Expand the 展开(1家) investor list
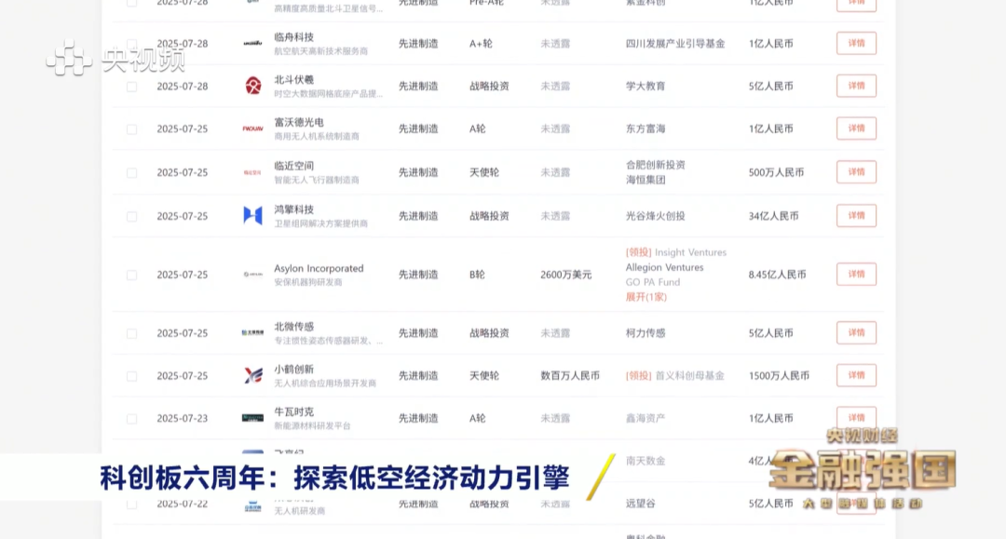 [646, 297]
